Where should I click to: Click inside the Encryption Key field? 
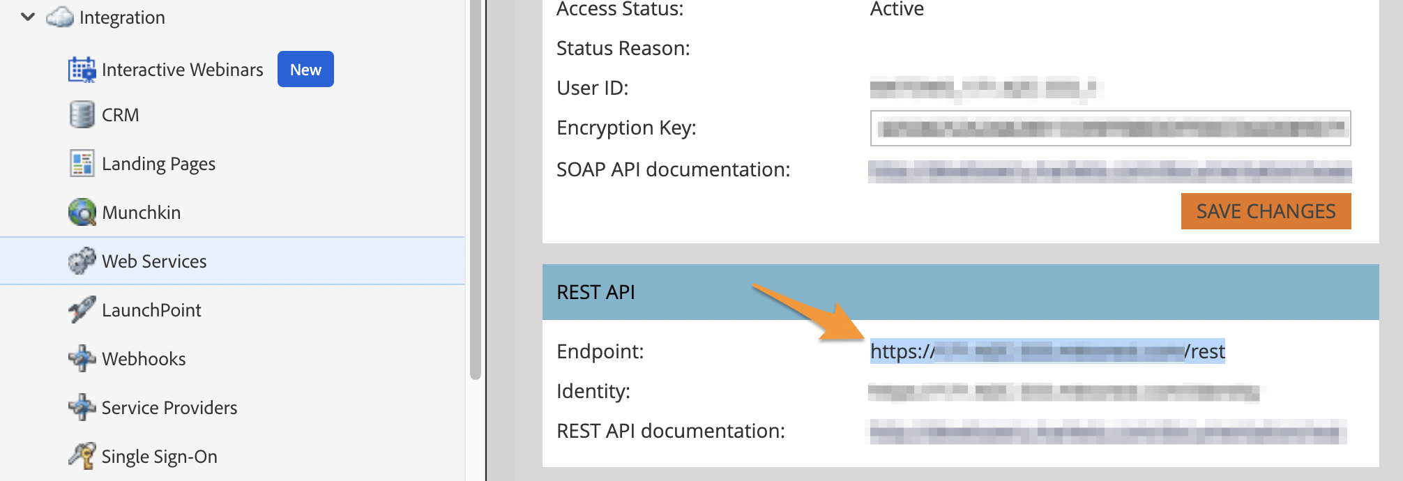click(1110, 128)
